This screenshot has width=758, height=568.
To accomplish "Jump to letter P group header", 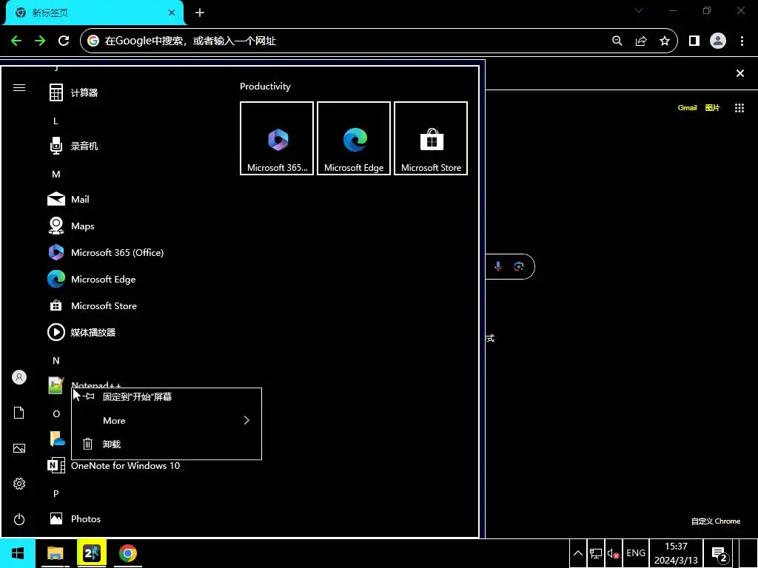I will coord(56,493).
